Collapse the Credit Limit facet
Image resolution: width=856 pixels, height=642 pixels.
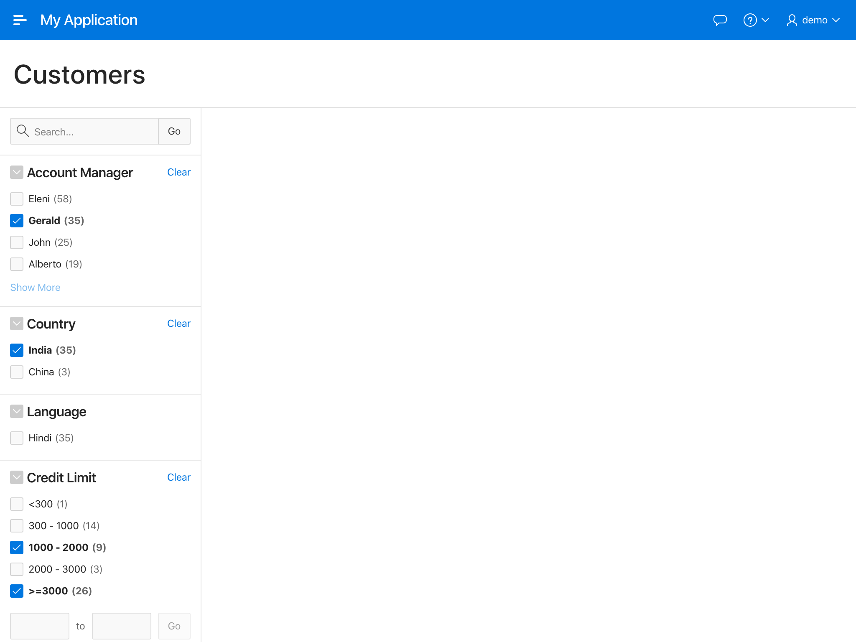pyautogui.click(x=17, y=477)
